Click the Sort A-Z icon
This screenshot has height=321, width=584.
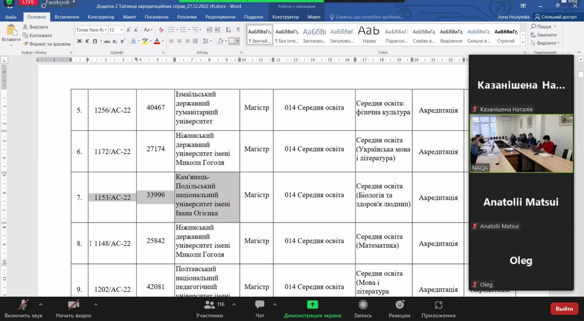click(228, 30)
